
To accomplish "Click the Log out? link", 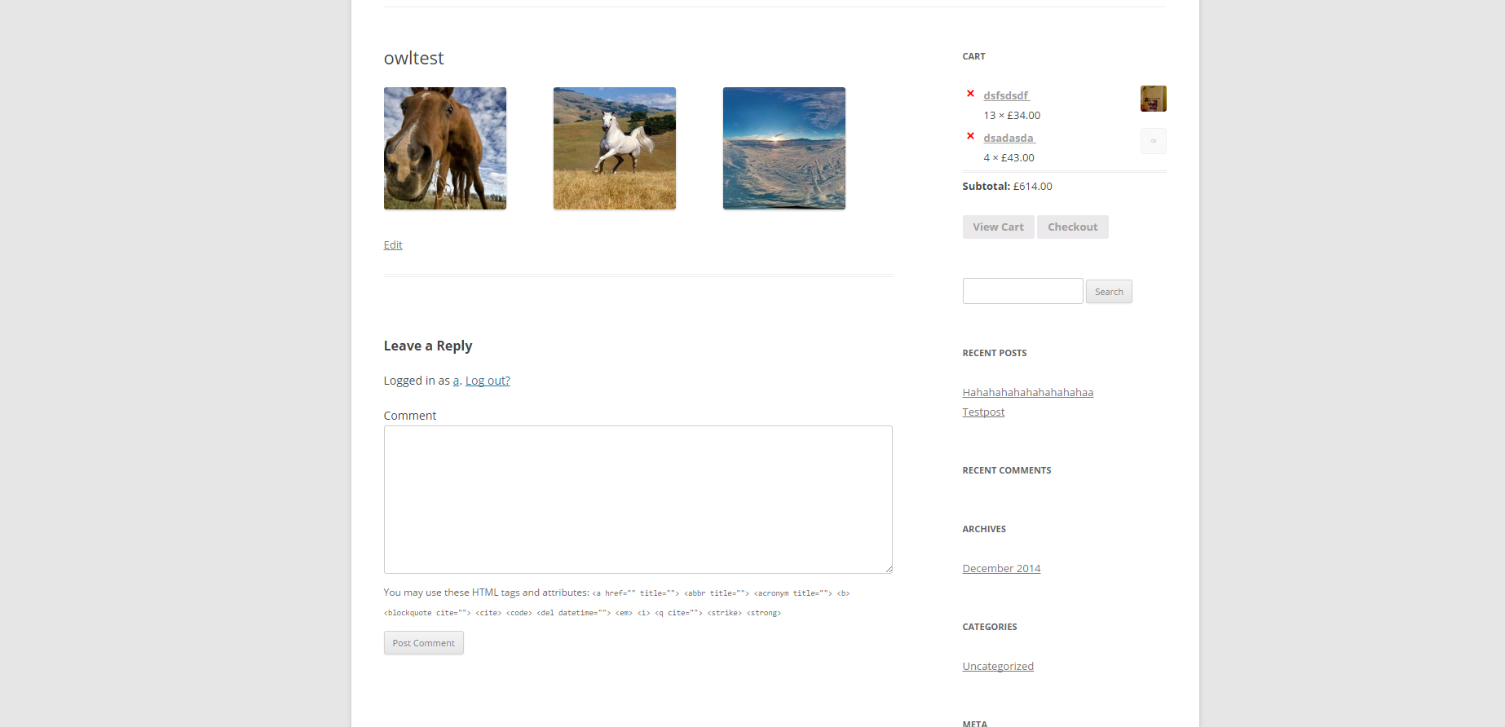I will pyautogui.click(x=488, y=381).
